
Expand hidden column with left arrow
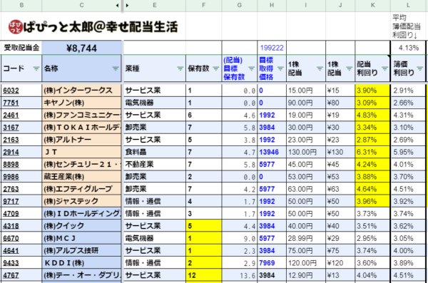coord(118,5)
